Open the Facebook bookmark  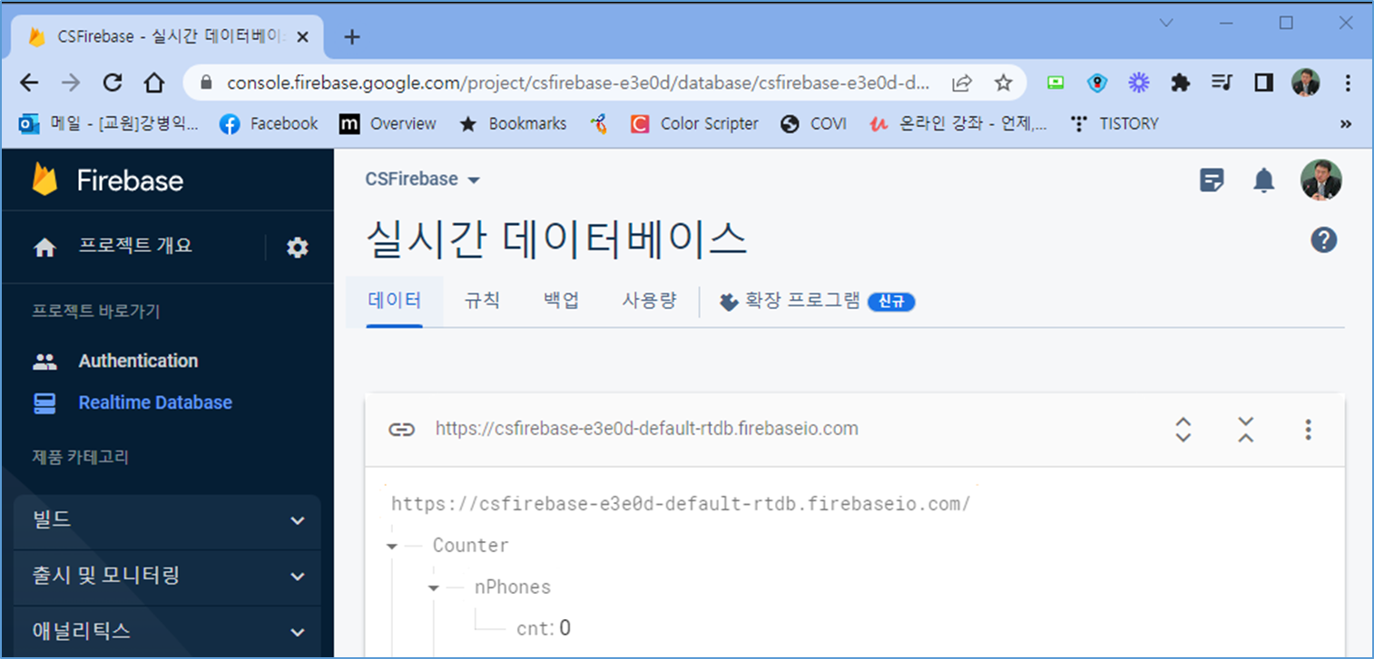click(x=270, y=124)
